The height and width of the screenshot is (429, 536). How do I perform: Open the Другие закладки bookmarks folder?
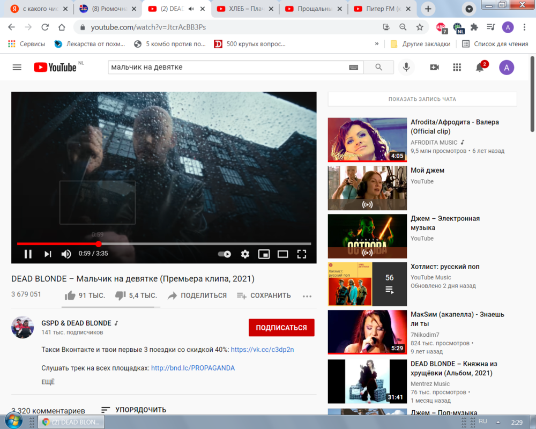pyautogui.click(x=420, y=44)
